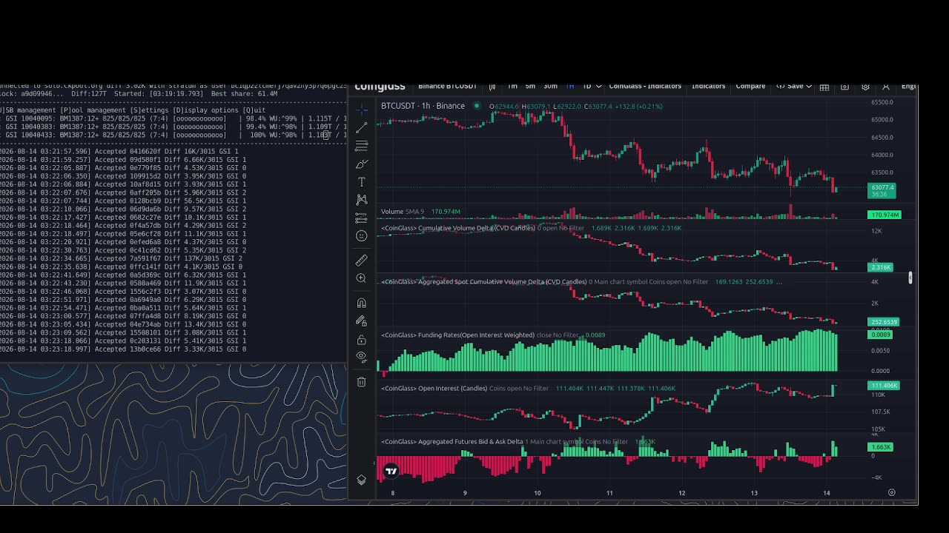Toggle magnet mode for drawings
Image resolution: width=949 pixels, height=533 pixels.
click(x=361, y=303)
